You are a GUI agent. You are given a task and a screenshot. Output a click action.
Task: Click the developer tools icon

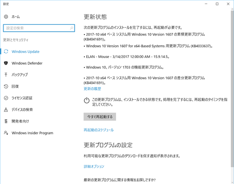[x=6, y=121]
